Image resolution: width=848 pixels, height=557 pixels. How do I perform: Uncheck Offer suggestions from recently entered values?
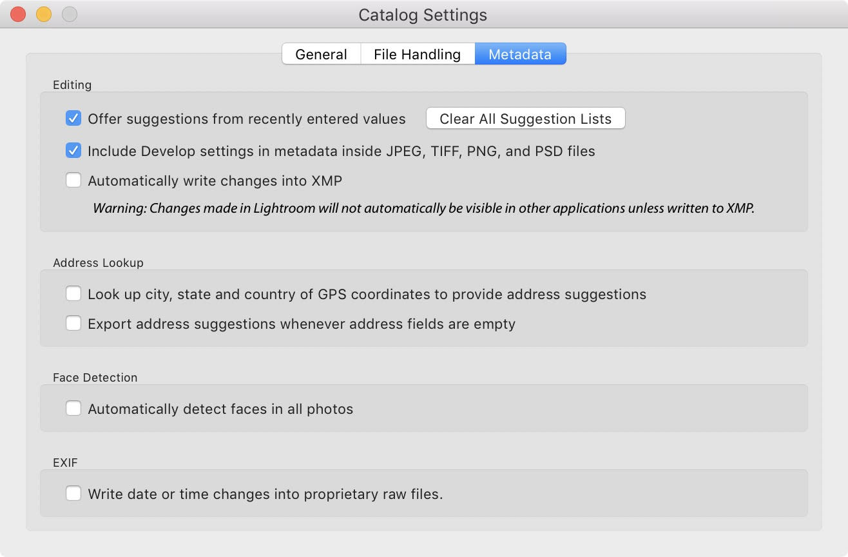pos(73,119)
